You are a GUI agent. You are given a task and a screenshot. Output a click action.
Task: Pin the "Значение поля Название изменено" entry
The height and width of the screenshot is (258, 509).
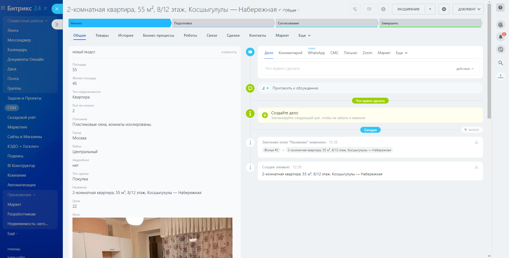click(x=477, y=142)
